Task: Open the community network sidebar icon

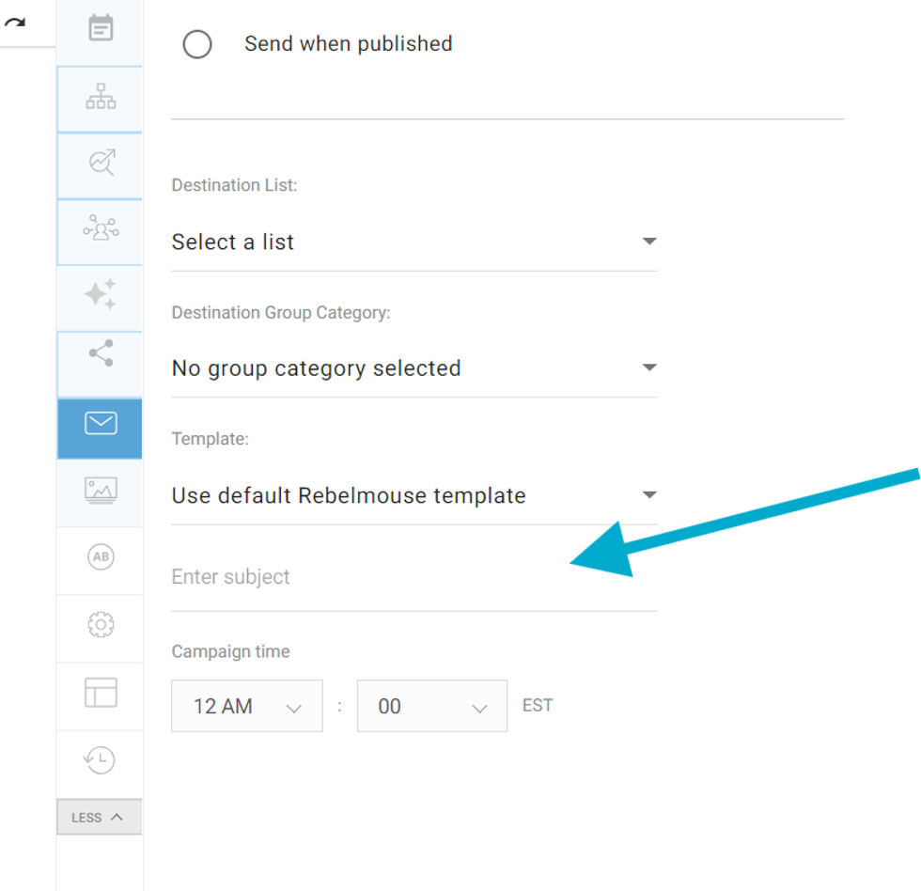Action: pyautogui.click(x=101, y=228)
